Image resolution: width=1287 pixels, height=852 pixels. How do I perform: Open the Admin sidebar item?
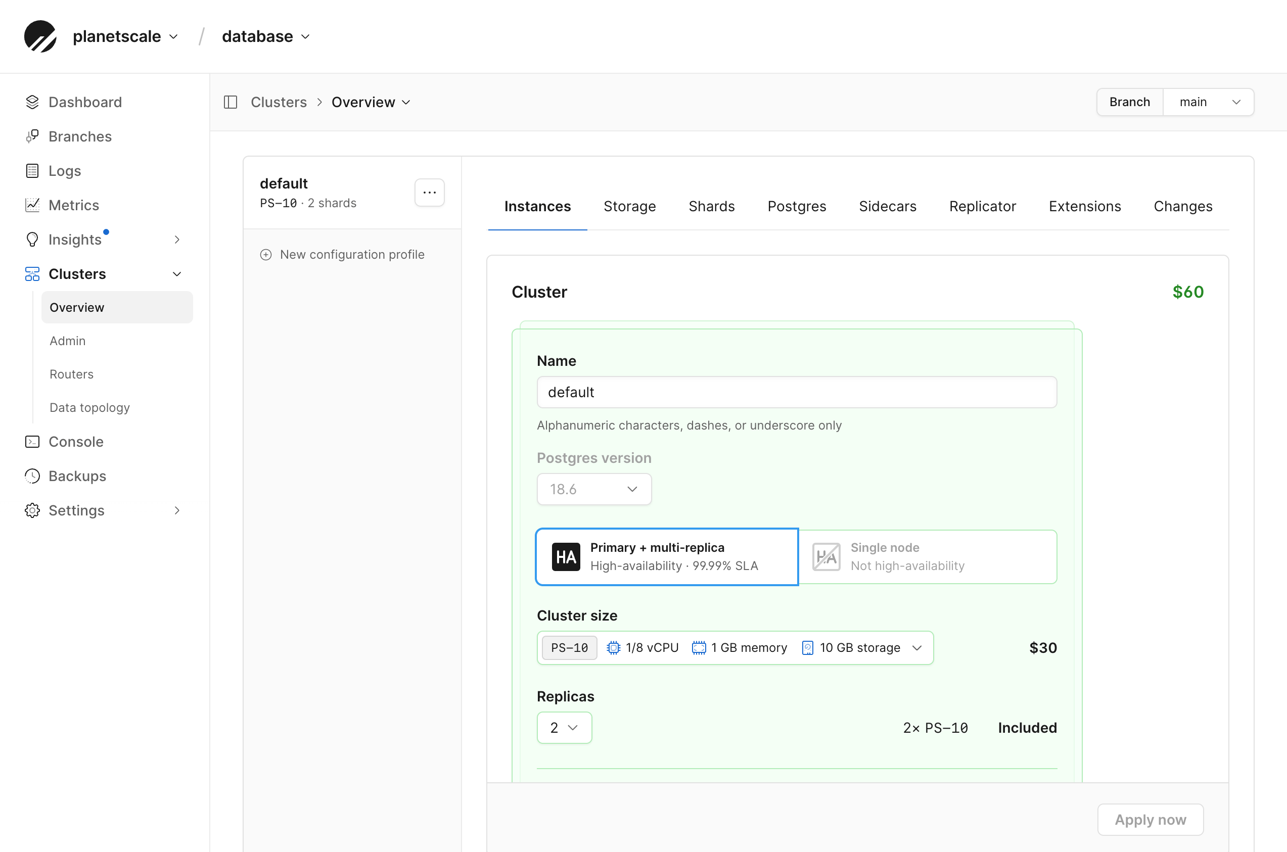point(67,341)
